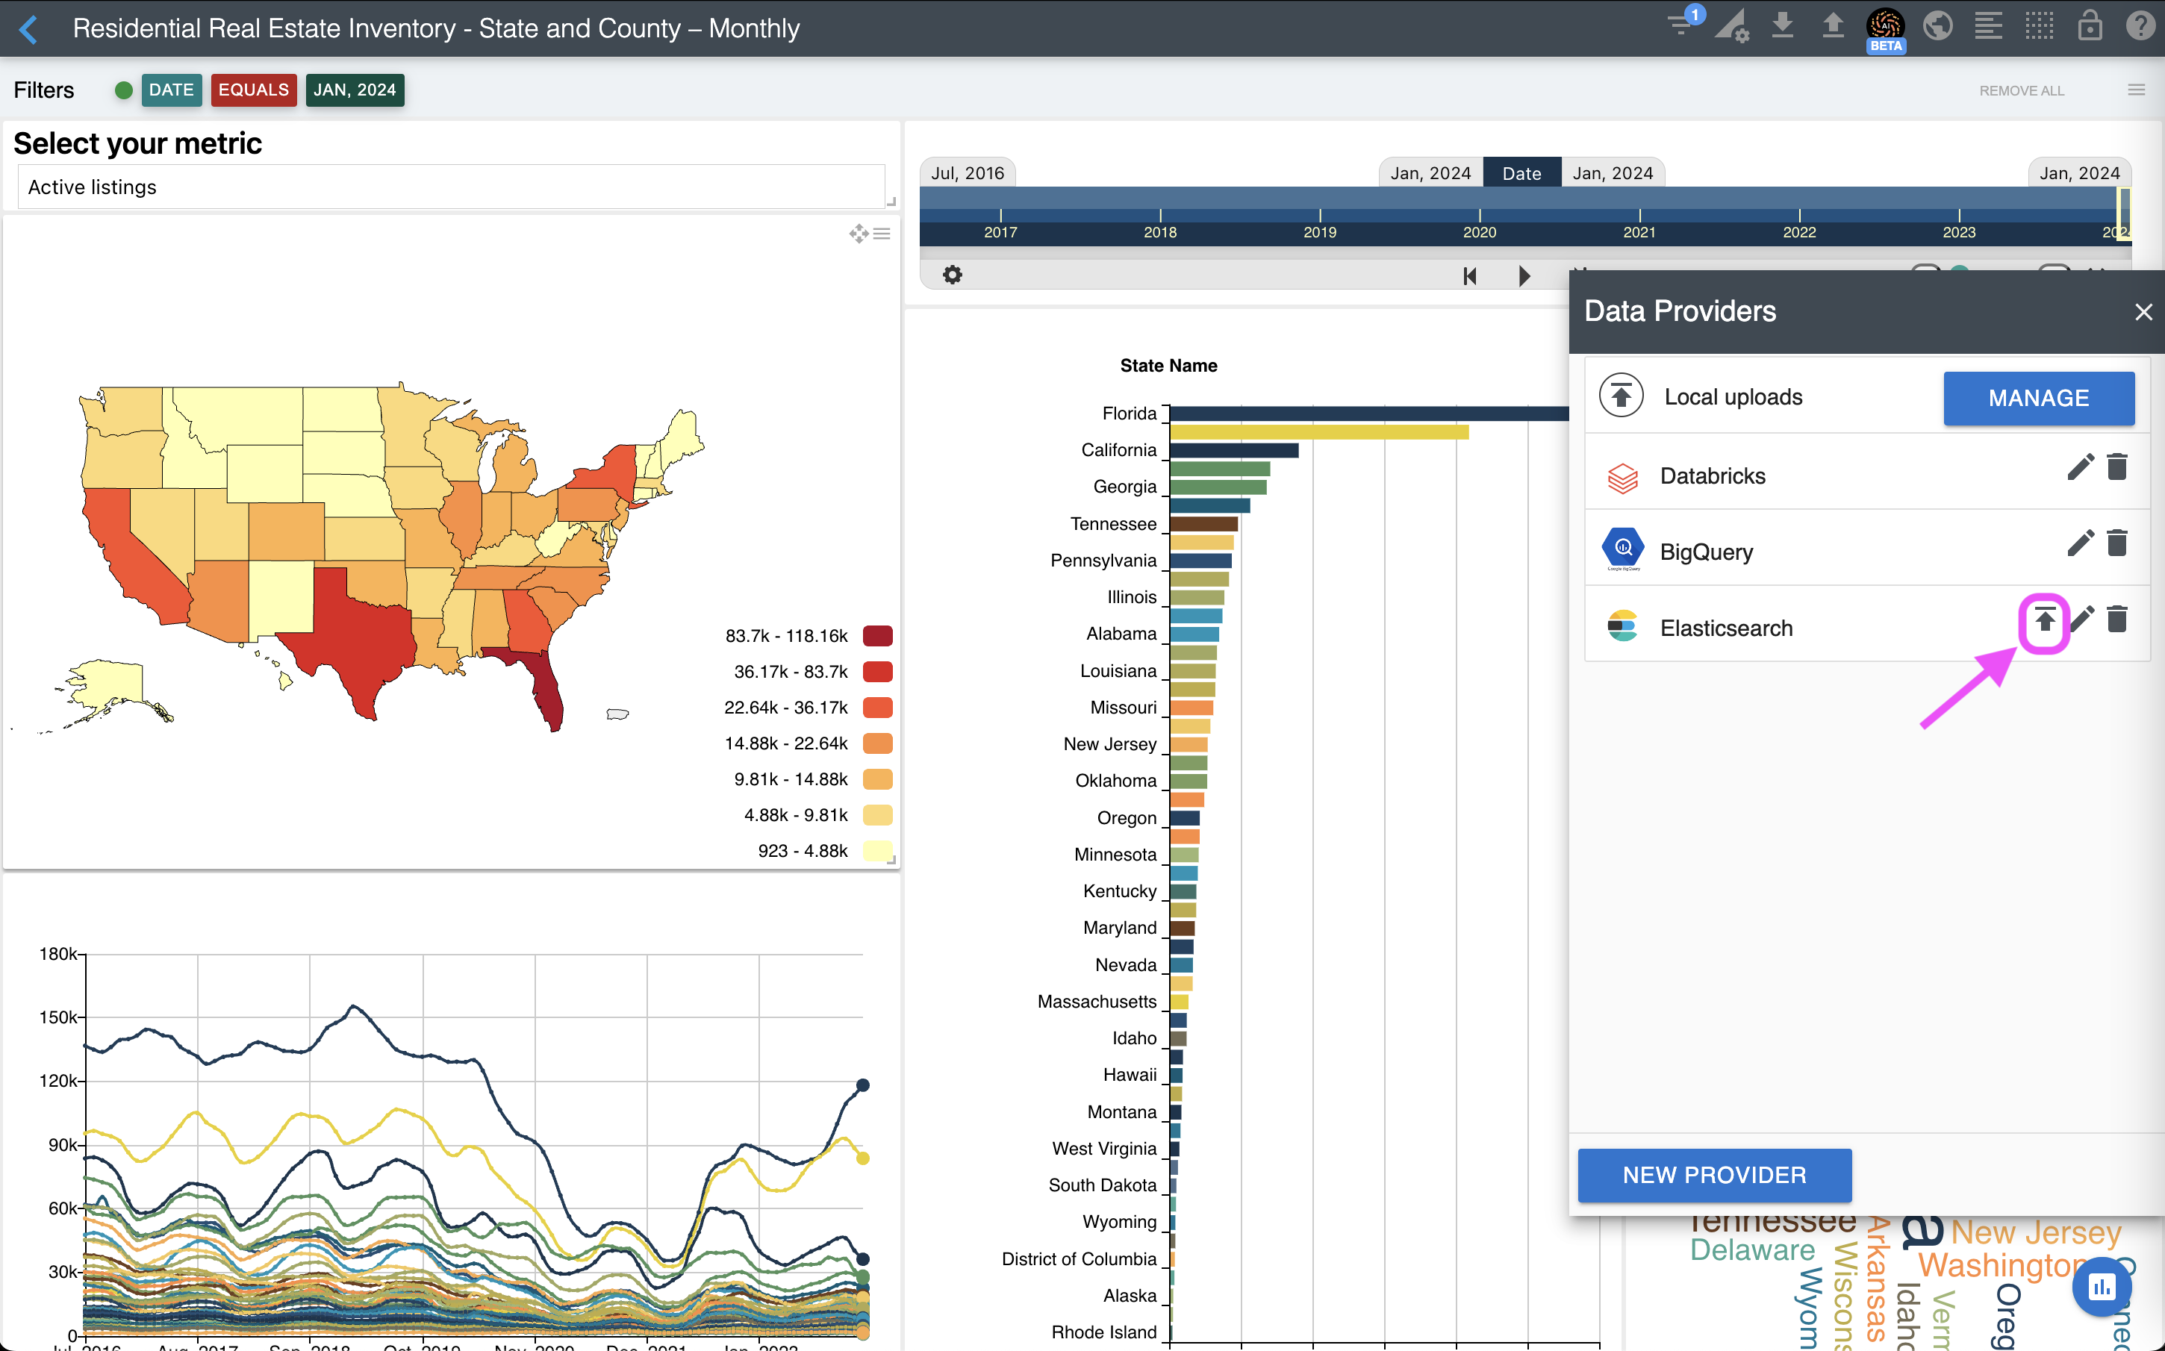Image resolution: width=2165 pixels, height=1351 pixels.
Task: Click MANAGE for Local uploads
Action: tap(2038, 399)
